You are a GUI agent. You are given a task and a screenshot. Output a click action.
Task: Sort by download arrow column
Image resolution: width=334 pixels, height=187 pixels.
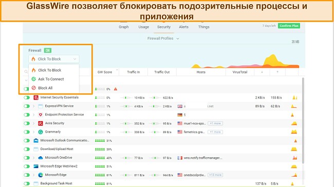pyautogui.click(x=262, y=72)
